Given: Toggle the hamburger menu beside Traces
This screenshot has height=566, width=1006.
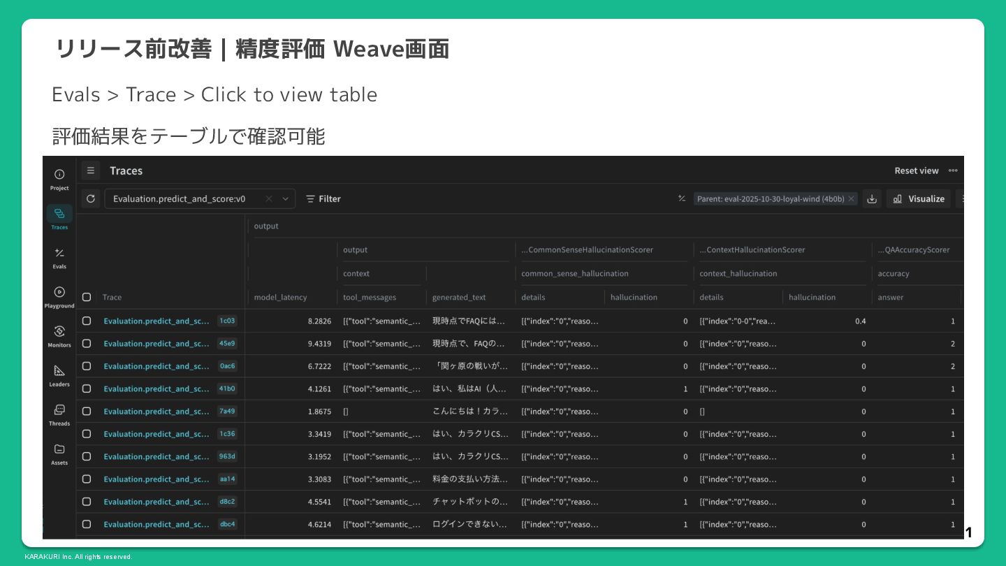Looking at the screenshot, I should (x=90, y=170).
